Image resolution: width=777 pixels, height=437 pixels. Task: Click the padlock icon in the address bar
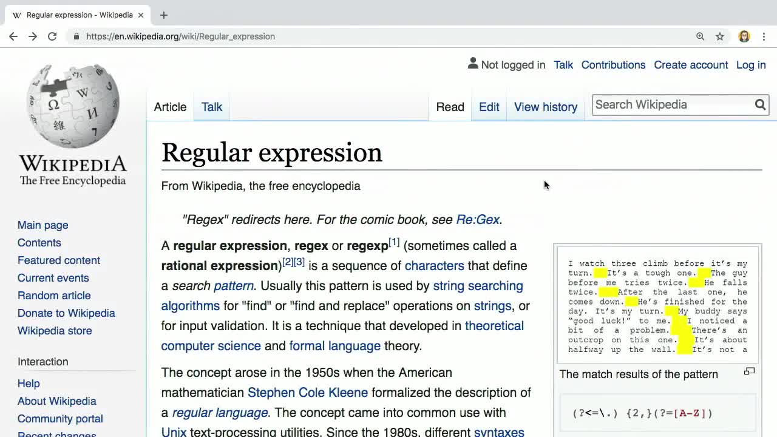pyautogui.click(x=76, y=36)
